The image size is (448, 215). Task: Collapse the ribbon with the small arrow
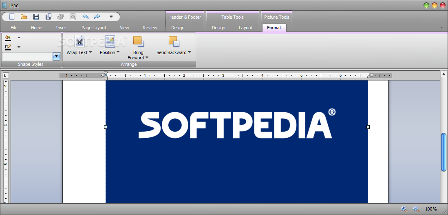click(x=442, y=28)
